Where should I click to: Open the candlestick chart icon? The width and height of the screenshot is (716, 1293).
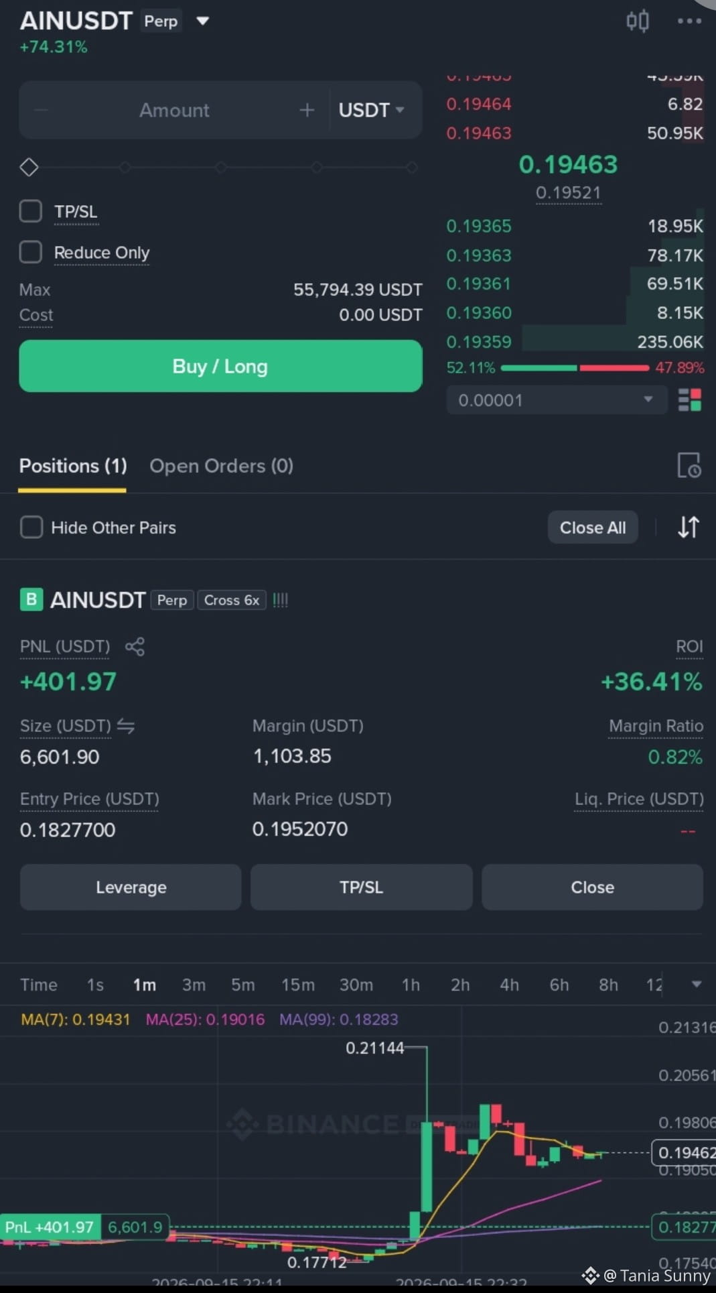pos(637,21)
